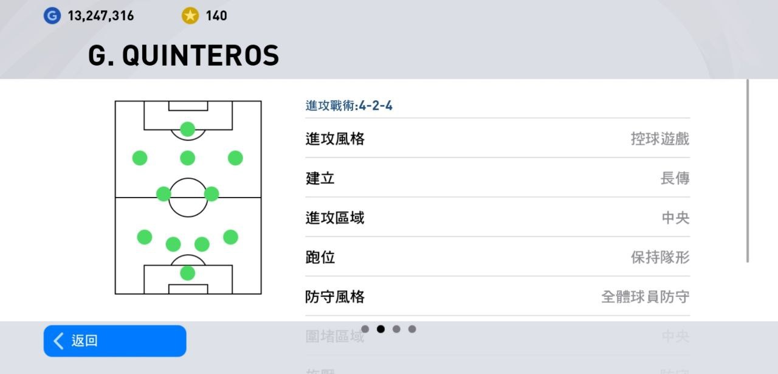The height and width of the screenshot is (374, 778).
Task: Go to the first page indicator dot
Action: [x=365, y=329]
